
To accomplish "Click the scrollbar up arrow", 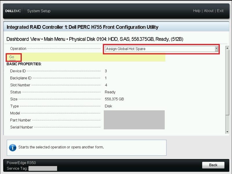I will click(227, 48).
